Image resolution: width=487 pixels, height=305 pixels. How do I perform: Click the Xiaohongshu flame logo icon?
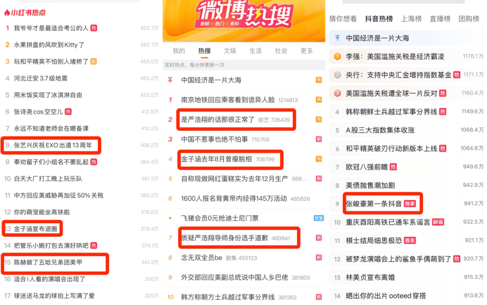click(7, 13)
